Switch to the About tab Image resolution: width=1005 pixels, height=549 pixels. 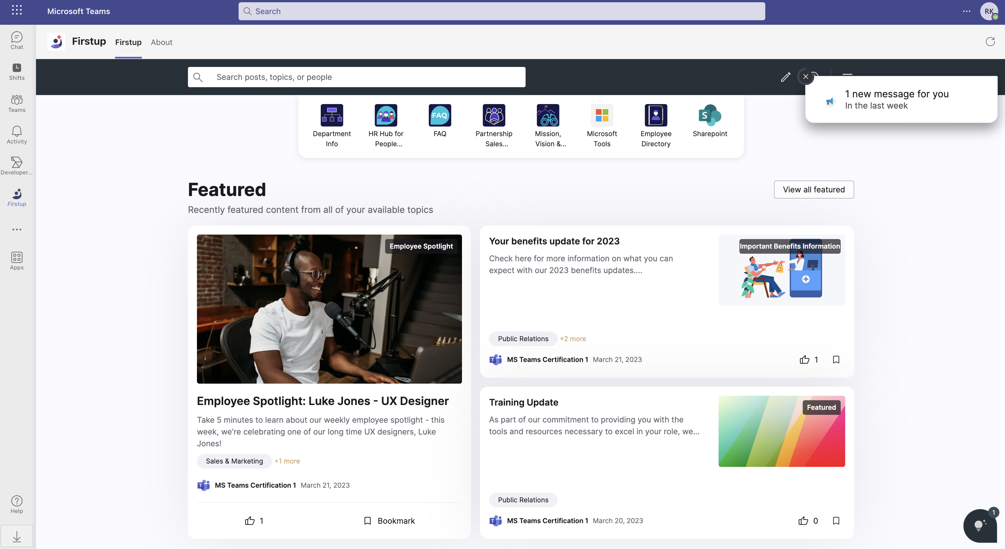pyautogui.click(x=161, y=42)
